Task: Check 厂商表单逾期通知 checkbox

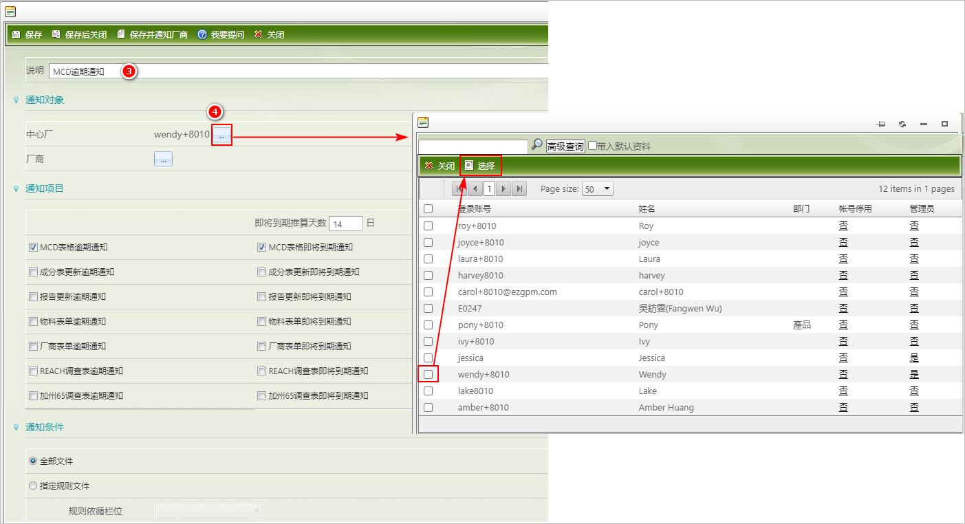Action: (33, 347)
